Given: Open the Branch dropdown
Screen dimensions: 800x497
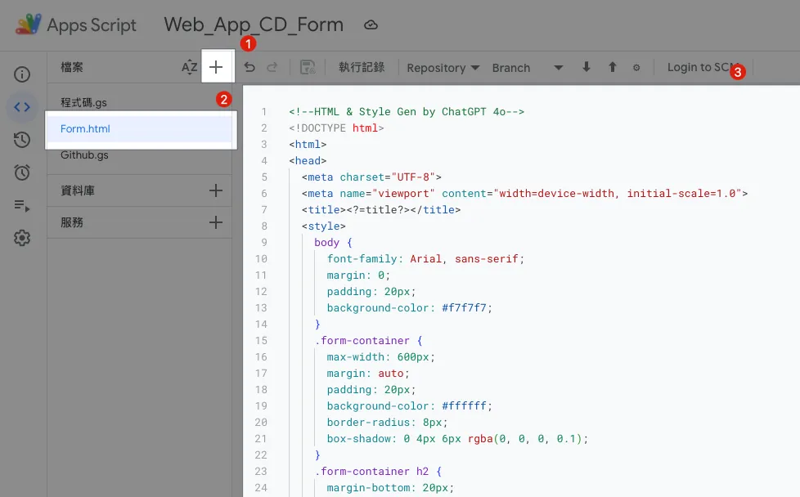Looking at the screenshot, I should click(528, 68).
